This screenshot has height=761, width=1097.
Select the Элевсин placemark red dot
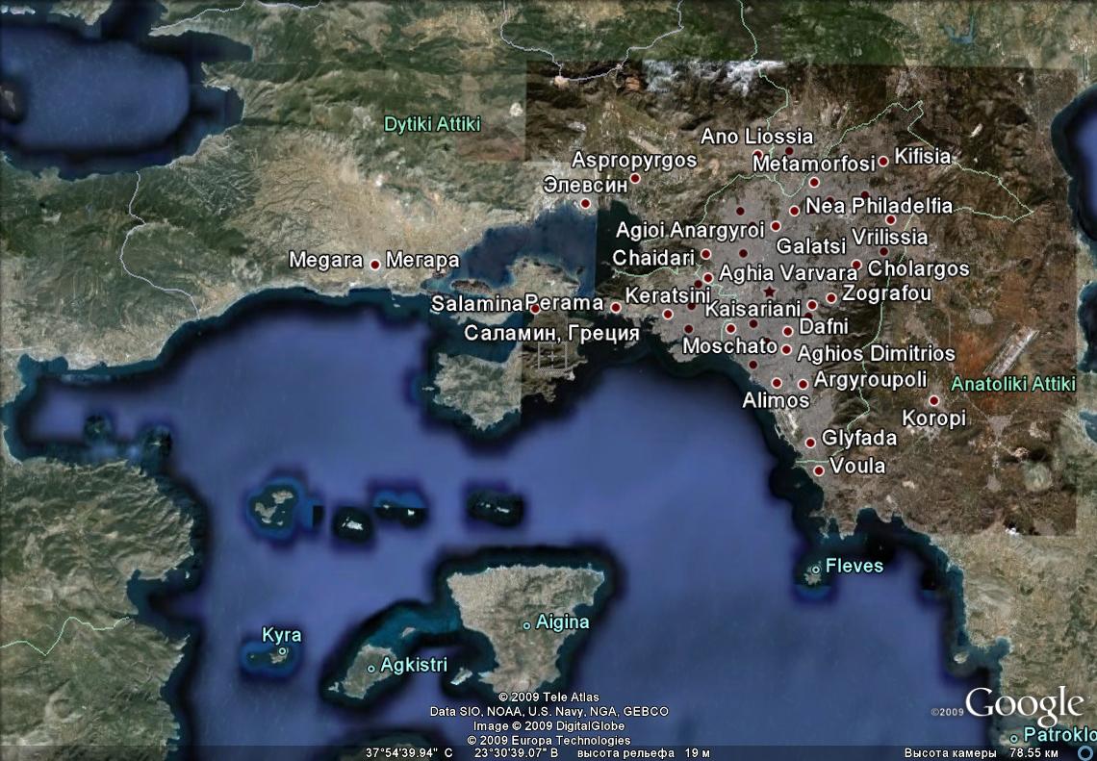(x=585, y=203)
